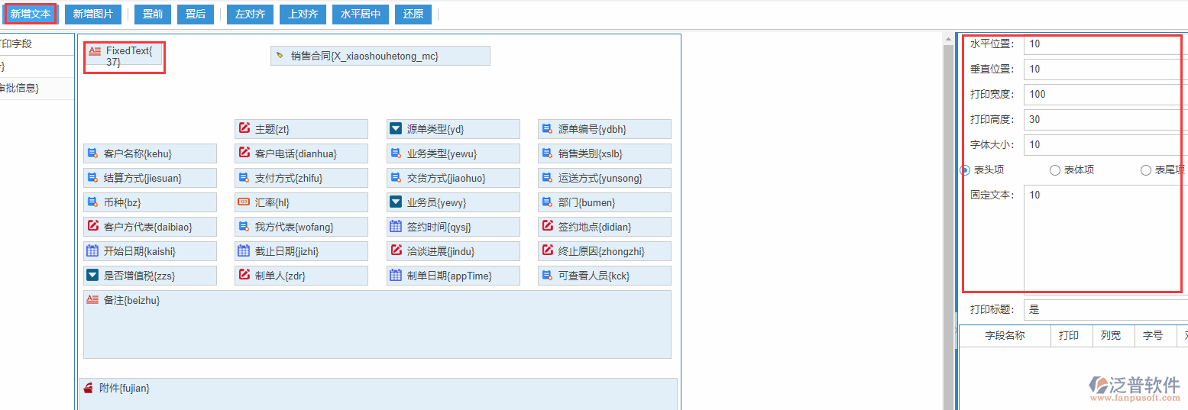Click the 结算方式{jiesuan} field icon

coord(92,178)
